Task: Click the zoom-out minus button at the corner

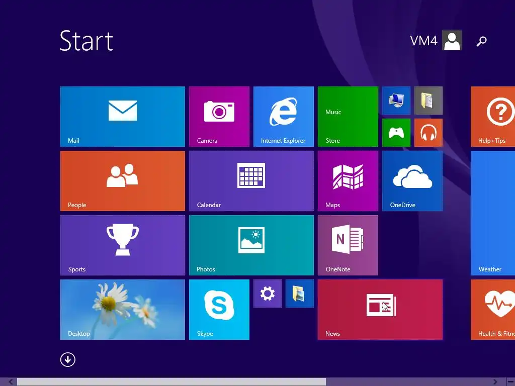Action: (510, 382)
